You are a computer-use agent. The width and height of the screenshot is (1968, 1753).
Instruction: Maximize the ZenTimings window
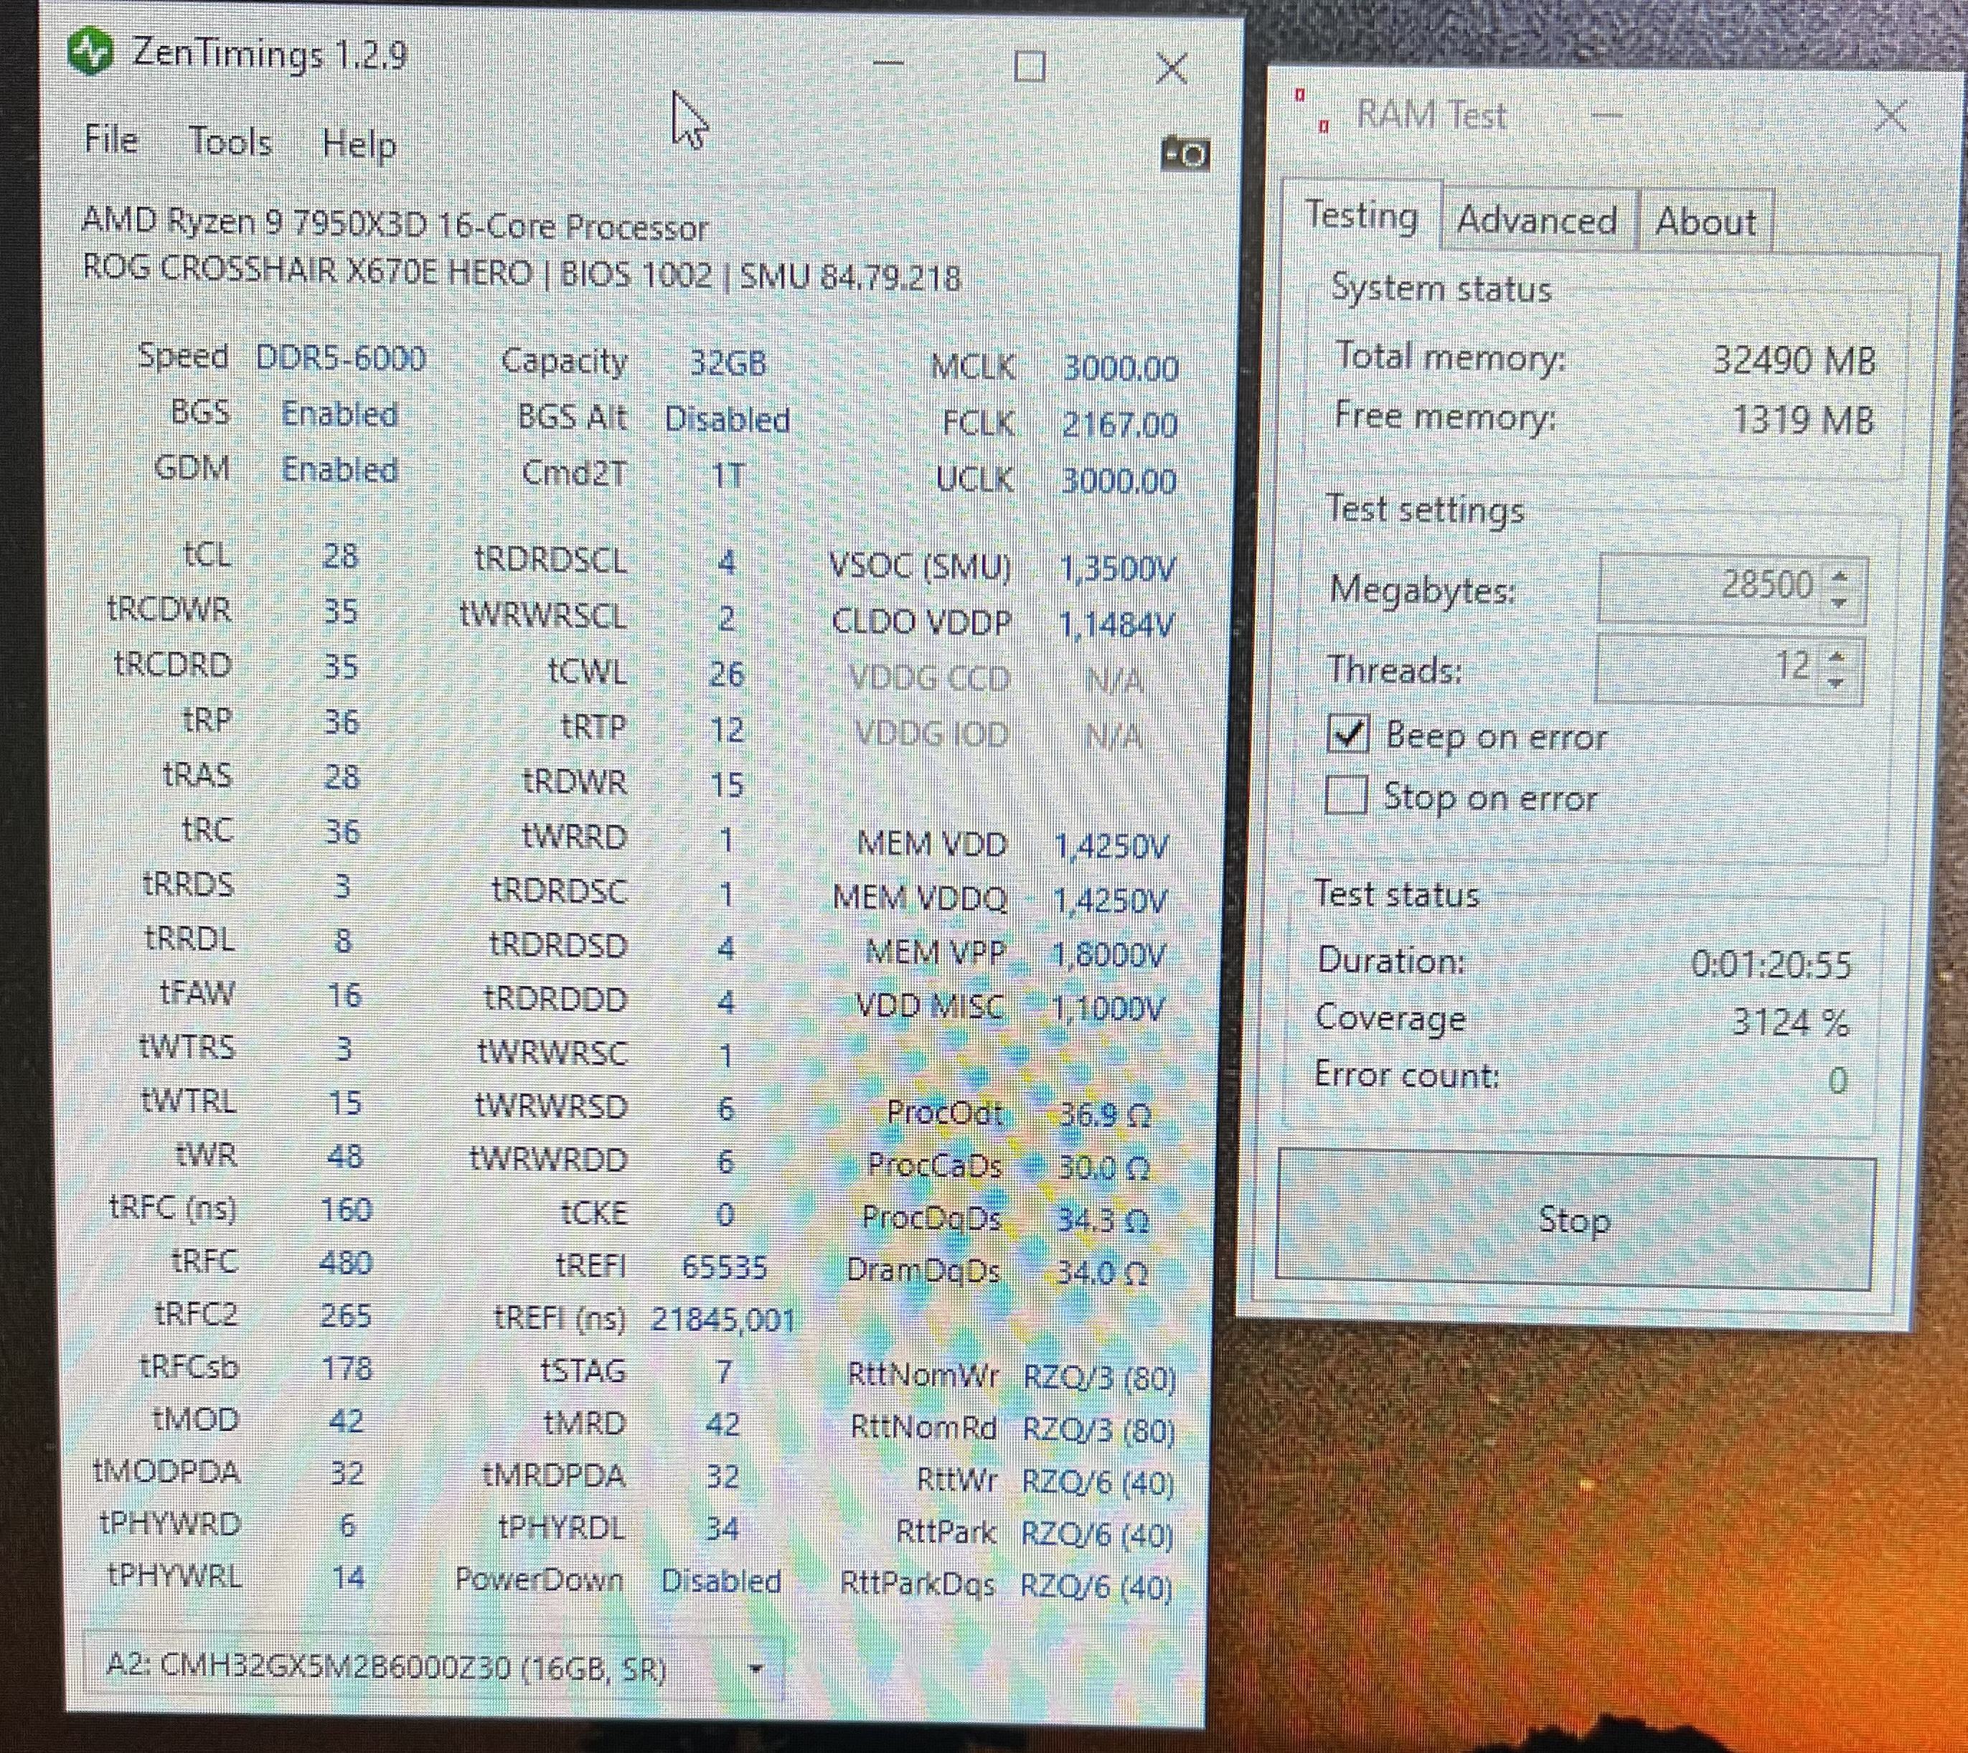[x=1030, y=67]
